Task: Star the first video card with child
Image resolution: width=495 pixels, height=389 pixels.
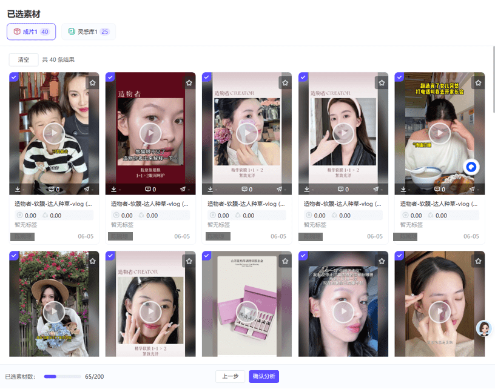Action: (x=92, y=82)
